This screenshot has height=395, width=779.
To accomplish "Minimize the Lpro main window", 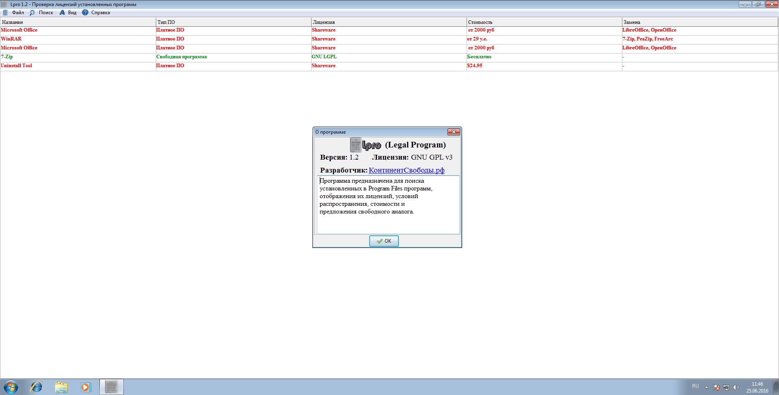I will [x=745, y=4].
